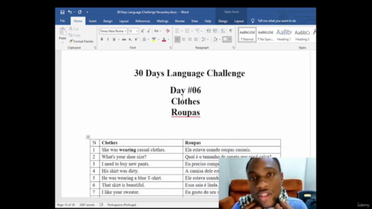
Task: Toggle Underline formatting
Action: pos(114,39)
